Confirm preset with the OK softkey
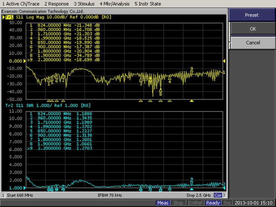This screenshot has height=207, width=276. point(253,29)
